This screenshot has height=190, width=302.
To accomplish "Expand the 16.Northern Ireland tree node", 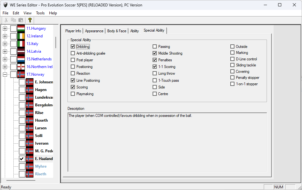I will click(5, 67).
